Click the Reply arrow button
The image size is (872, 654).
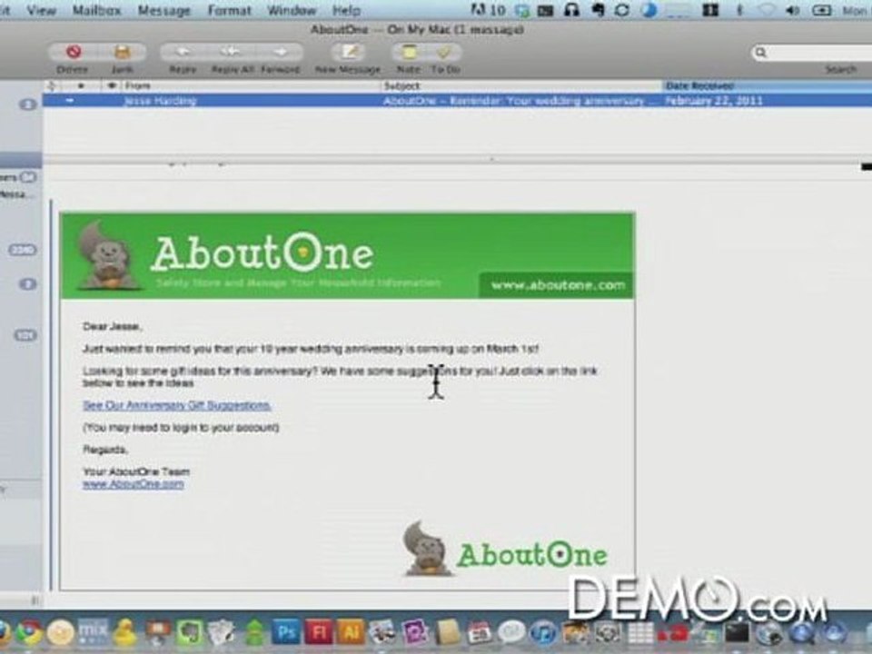tap(183, 53)
